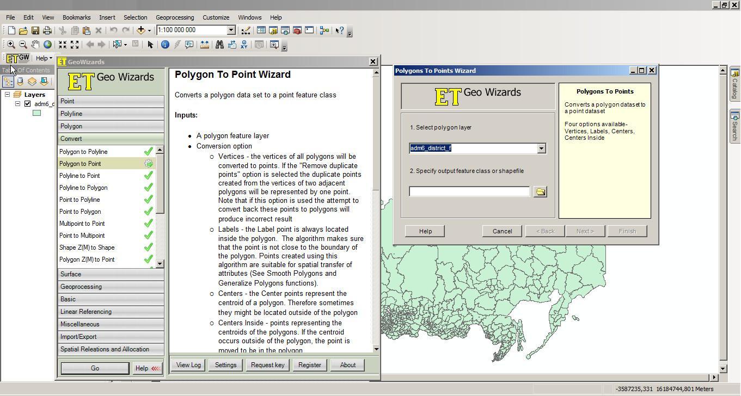The width and height of the screenshot is (741, 396).
Task: Click the Fixed Zoom In icon
Action: click(63, 45)
